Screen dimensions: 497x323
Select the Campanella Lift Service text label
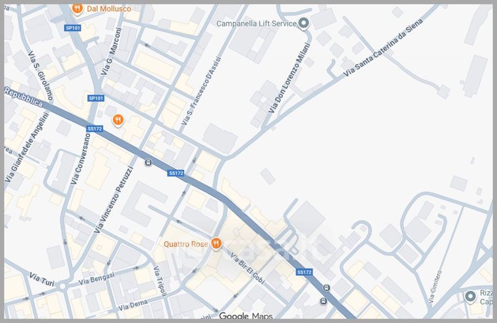point(255,24)
